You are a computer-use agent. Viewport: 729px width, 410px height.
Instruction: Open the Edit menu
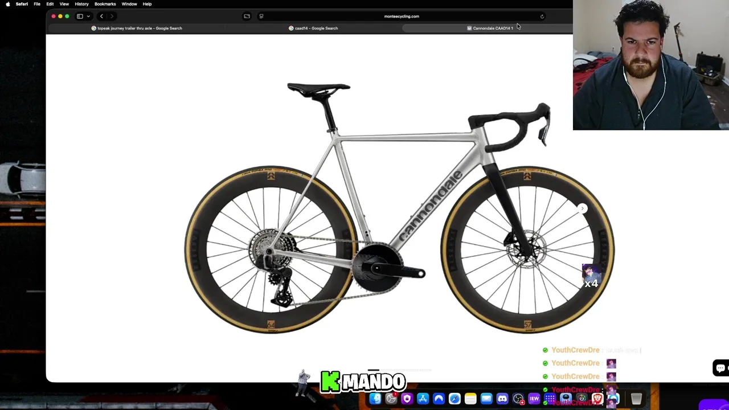(50, 4)
